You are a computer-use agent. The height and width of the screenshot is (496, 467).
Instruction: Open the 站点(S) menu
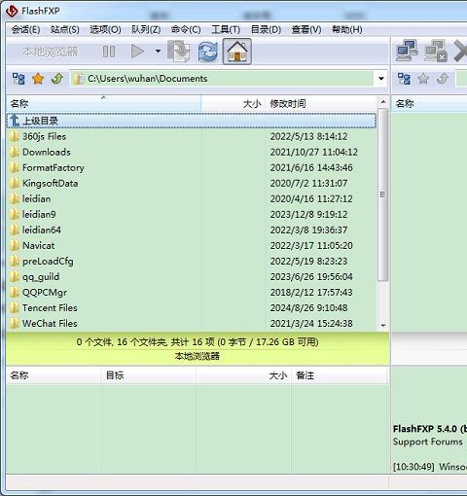point(65,30)
